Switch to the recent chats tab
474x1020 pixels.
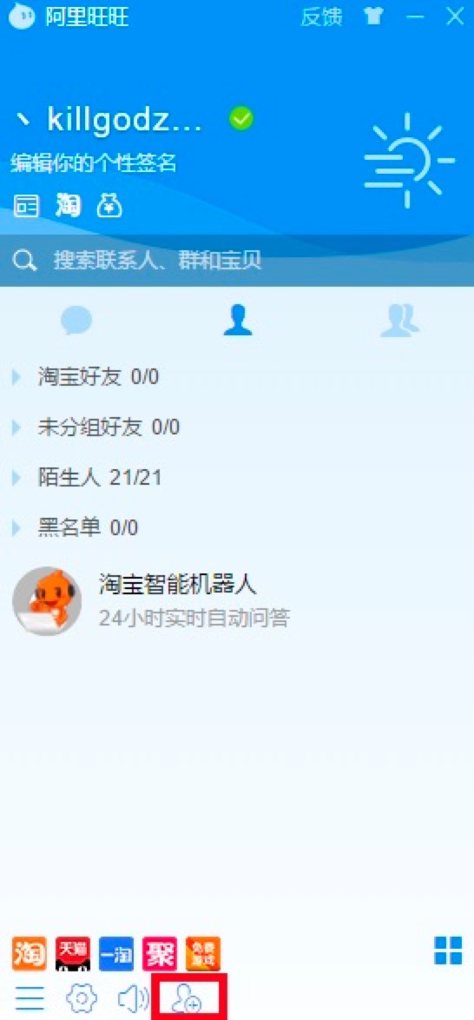[76, 321]
